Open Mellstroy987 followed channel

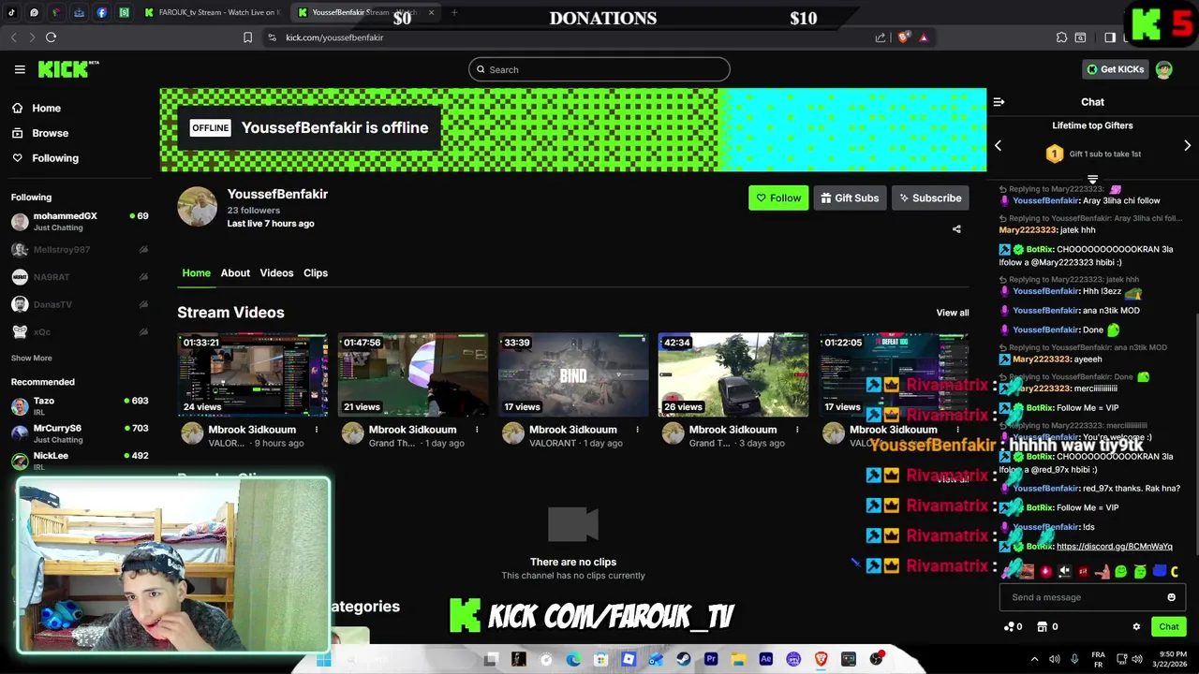click(x=80, y=250)
